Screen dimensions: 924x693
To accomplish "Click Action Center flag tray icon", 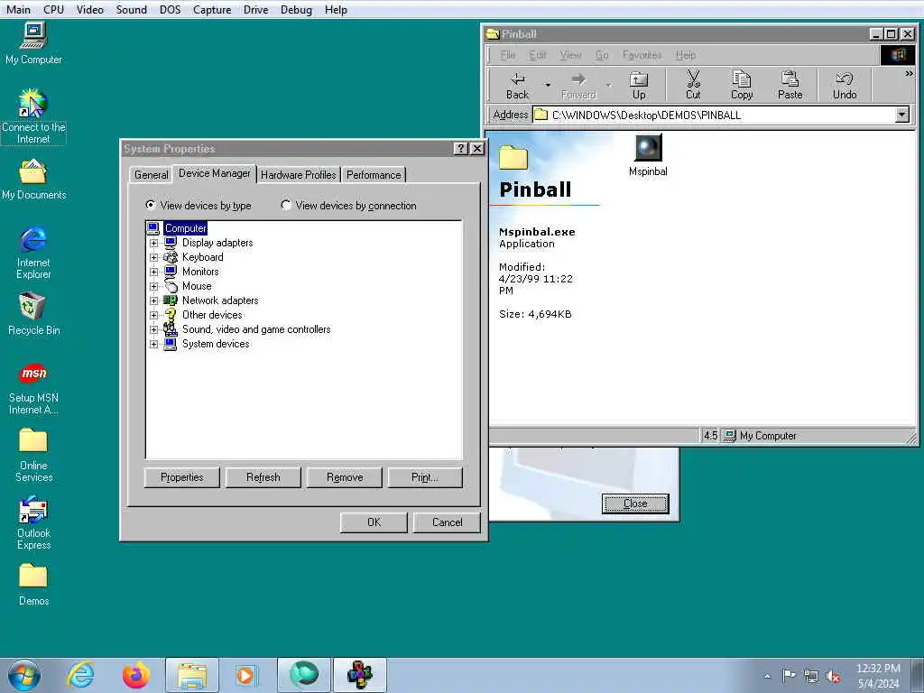I will tap(788, 675).
